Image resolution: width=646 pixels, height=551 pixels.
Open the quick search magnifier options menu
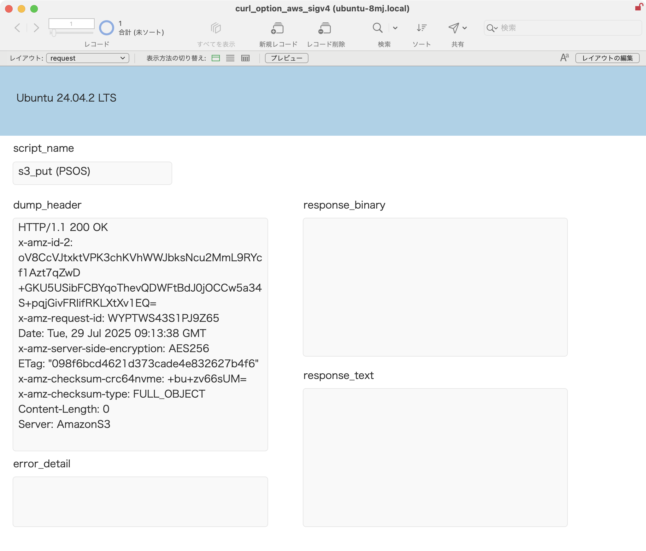(492, 28)
